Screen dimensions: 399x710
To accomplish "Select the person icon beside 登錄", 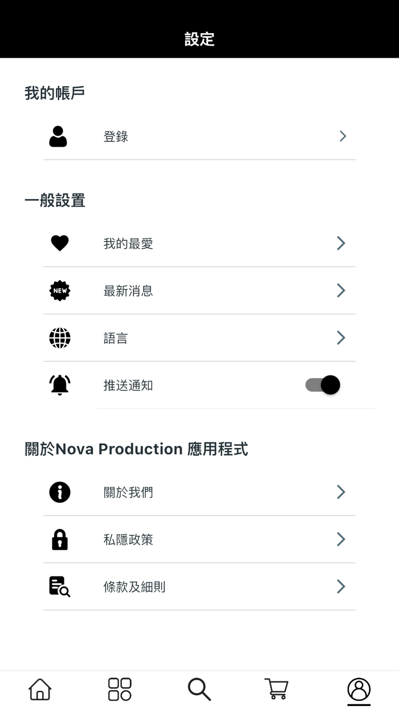I will 58,136.
